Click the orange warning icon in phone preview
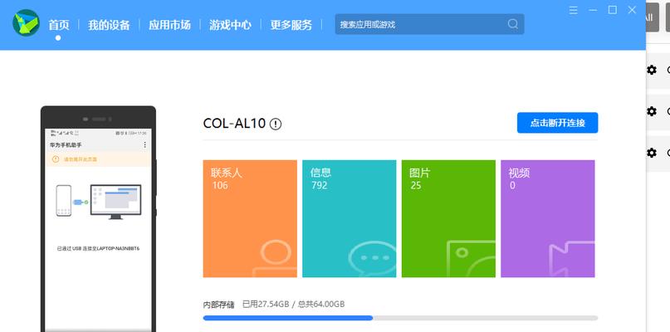This screenshot has width=670, height=332. [56, 159]
